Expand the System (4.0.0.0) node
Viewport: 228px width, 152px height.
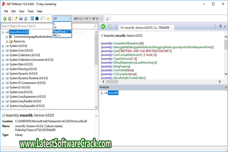point(3,46)
